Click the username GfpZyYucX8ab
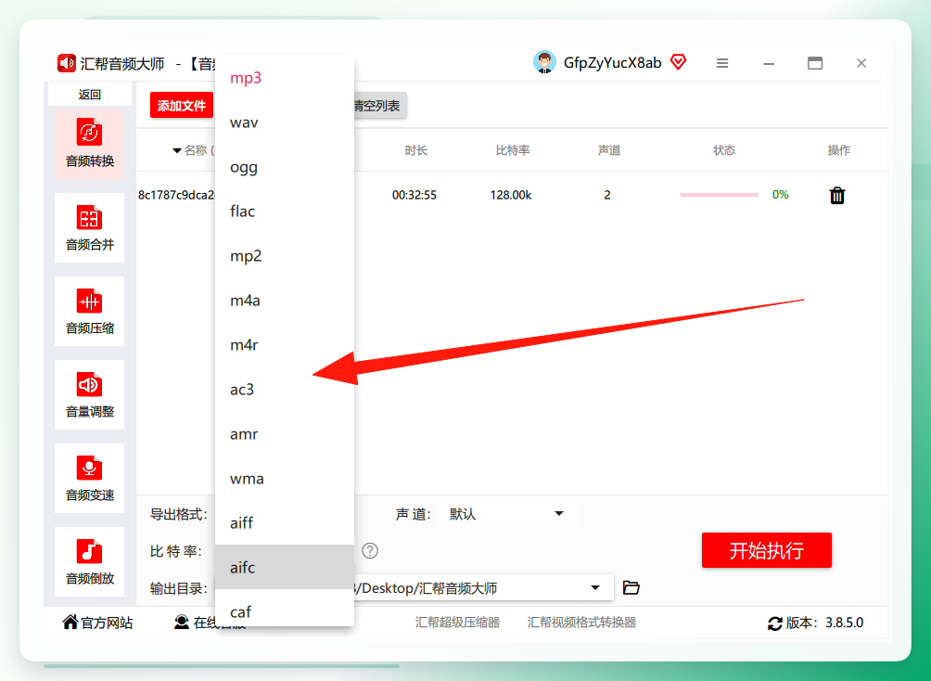 coord(612,62)
